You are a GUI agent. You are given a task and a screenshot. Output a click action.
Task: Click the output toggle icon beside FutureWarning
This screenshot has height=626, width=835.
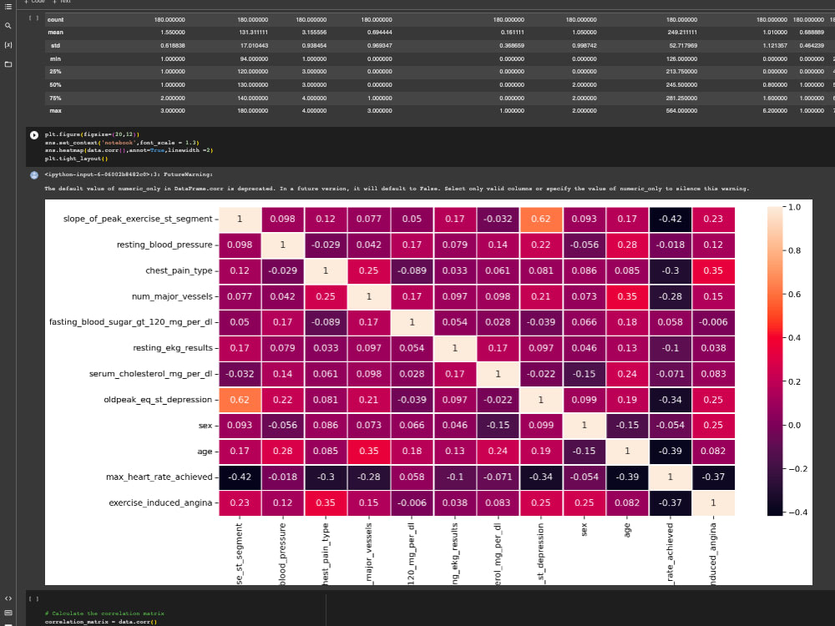point(34,175)
